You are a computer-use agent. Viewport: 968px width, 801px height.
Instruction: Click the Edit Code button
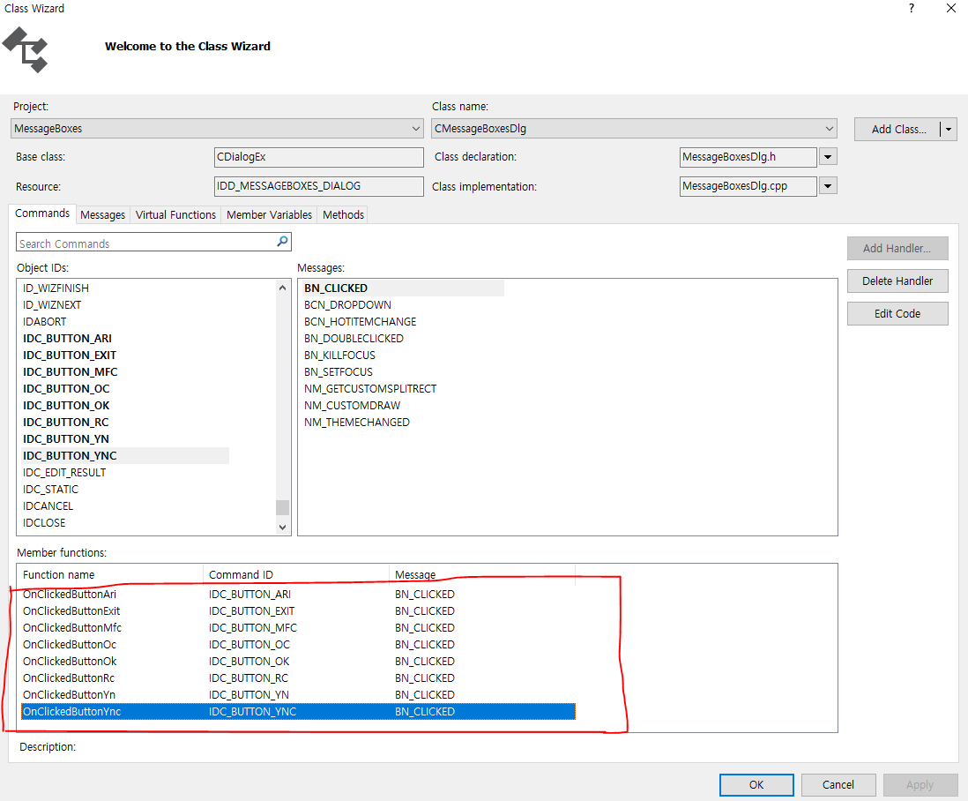point(897,314)
